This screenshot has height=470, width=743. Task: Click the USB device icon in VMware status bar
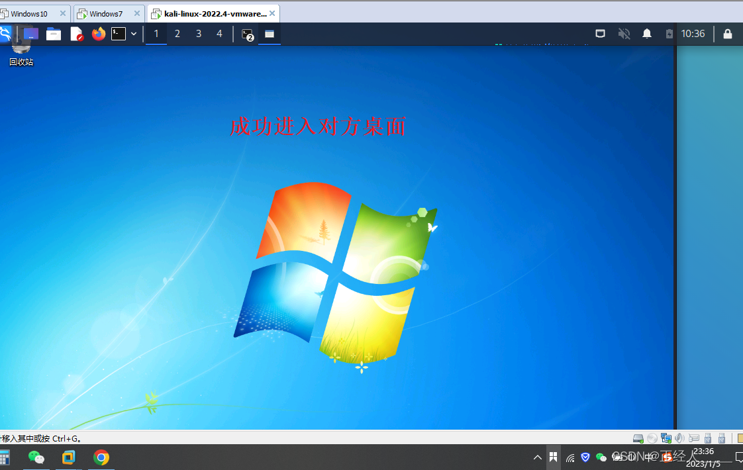pyautogui.click(x=707, y=438)
